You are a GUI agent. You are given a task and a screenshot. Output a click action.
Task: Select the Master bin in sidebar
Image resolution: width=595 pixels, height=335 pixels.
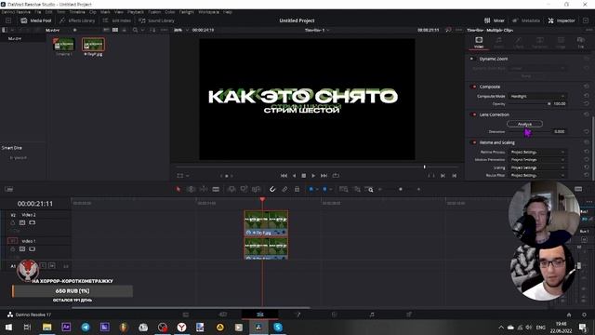click(15, 39)
